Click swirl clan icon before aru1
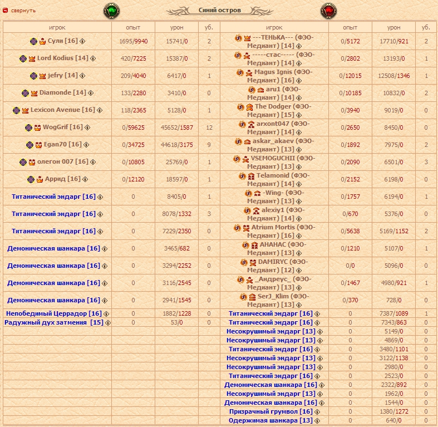This screenshot has height=427, width=438. 252,90
